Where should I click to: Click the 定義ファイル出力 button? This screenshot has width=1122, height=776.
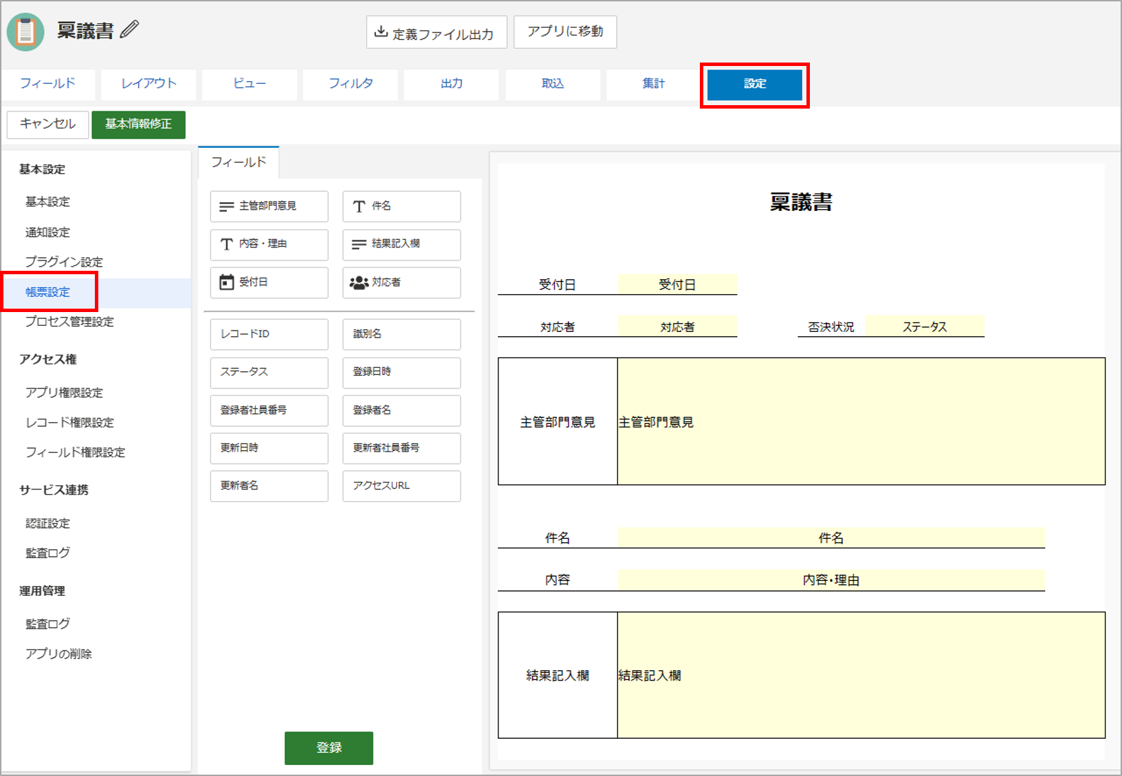(x=437, y=32)
